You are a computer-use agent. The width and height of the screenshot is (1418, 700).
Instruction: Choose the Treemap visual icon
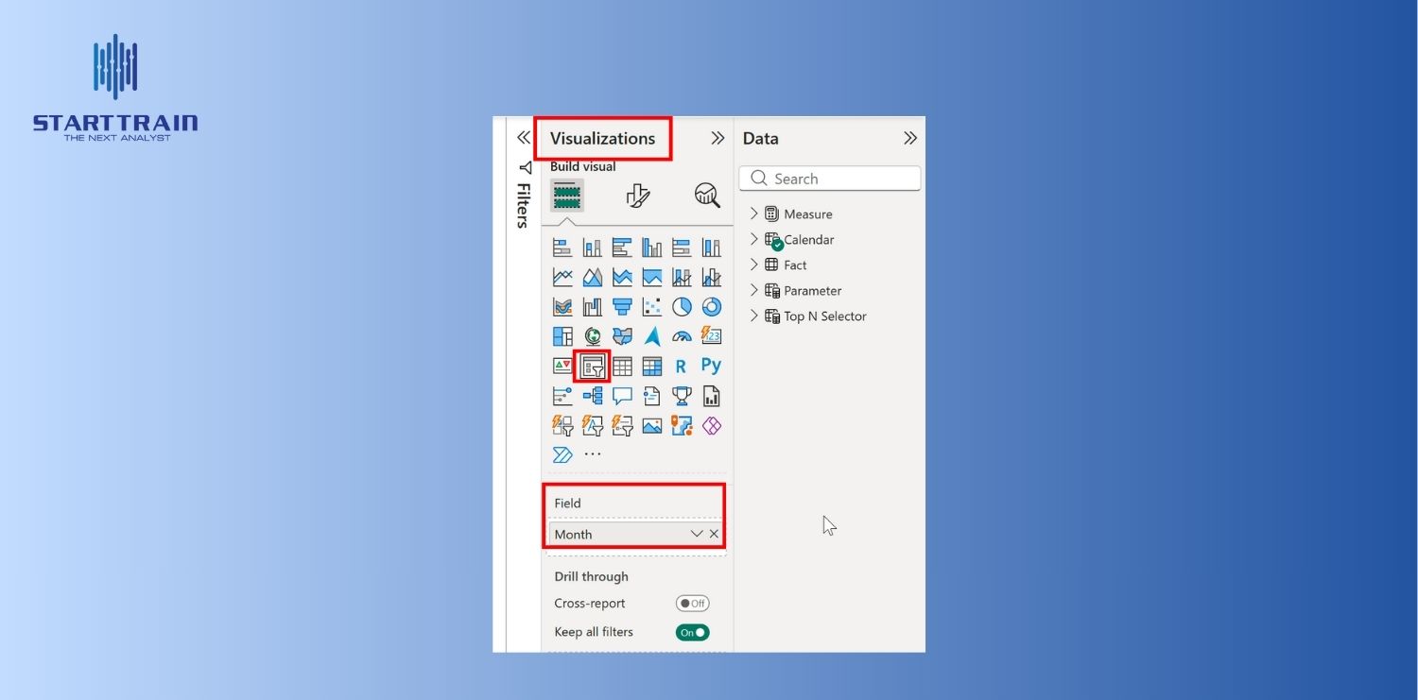click(562, 336)
